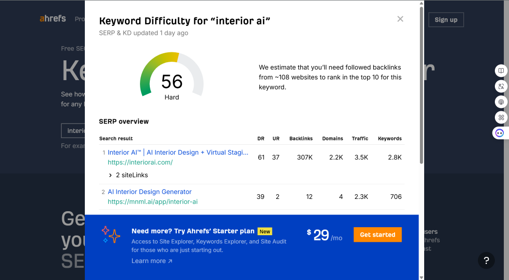Click the Sign up button
Screen dimensions: 509x280
(446, 20)
